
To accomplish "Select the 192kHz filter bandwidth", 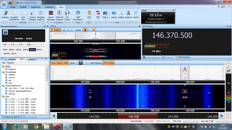I will click(6, 53).
